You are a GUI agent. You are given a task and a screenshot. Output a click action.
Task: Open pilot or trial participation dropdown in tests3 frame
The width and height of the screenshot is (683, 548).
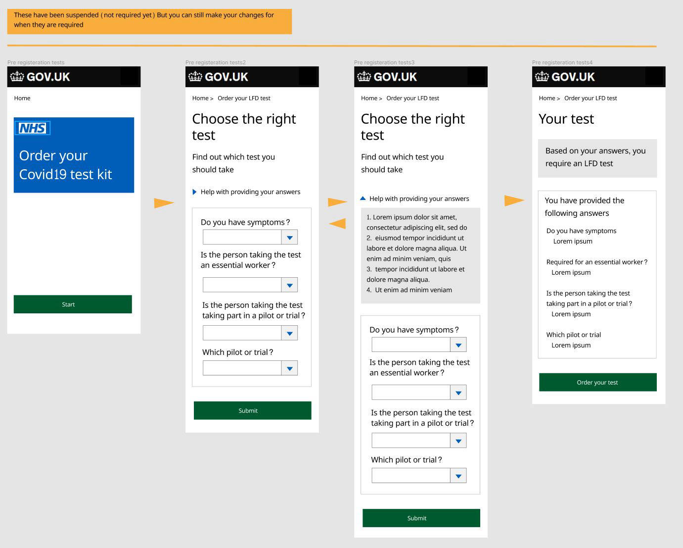coord(458,441)
